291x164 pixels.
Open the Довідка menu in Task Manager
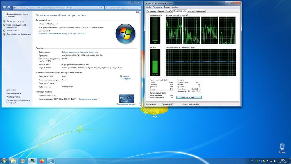click(x=175, y=7)
